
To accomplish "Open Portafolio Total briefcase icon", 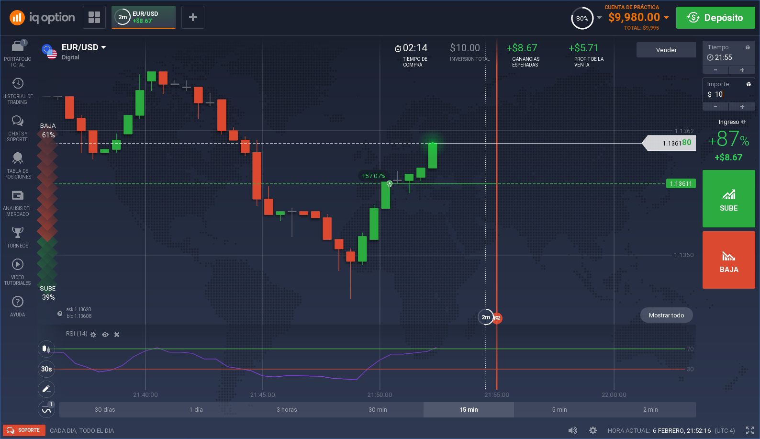I will coord(18,46).
